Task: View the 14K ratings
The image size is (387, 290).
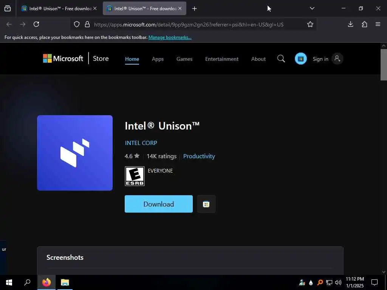Action: 162,156
